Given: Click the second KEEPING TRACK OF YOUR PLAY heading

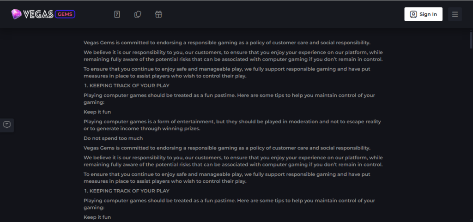Looking at the screenshot, I should (x=127, y=191).
